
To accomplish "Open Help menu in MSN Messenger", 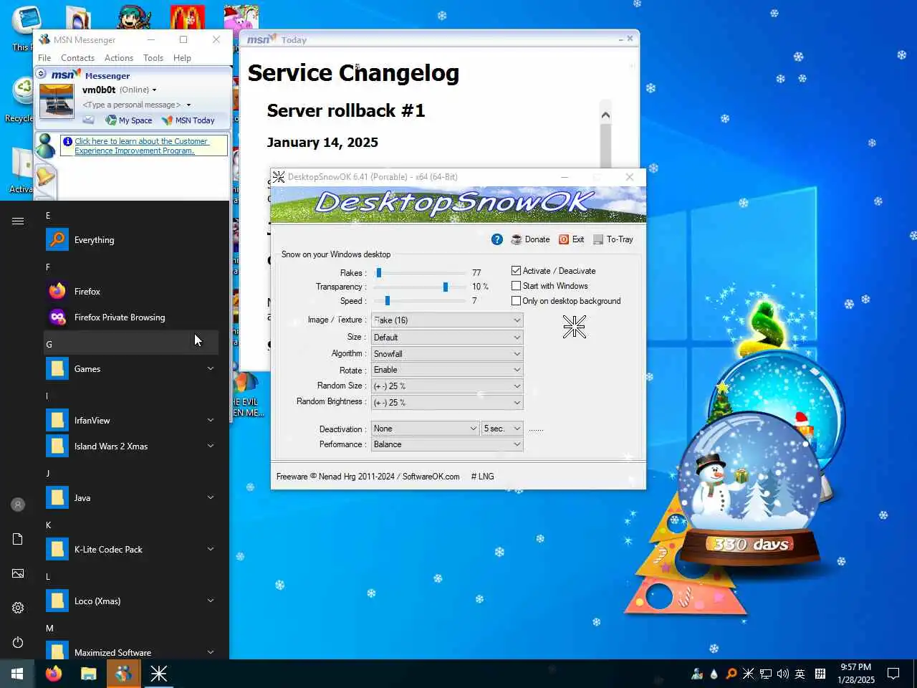I will click(182, 58).
